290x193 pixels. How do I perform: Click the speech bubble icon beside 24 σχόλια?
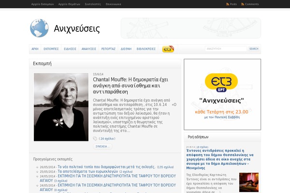(x=95, y=138)
